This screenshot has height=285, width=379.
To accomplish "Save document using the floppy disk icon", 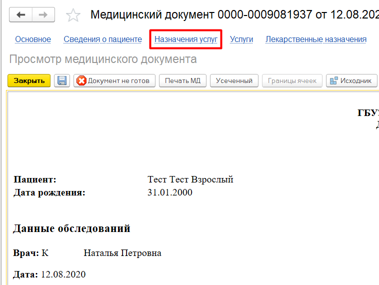I will [x=62, y=80].
